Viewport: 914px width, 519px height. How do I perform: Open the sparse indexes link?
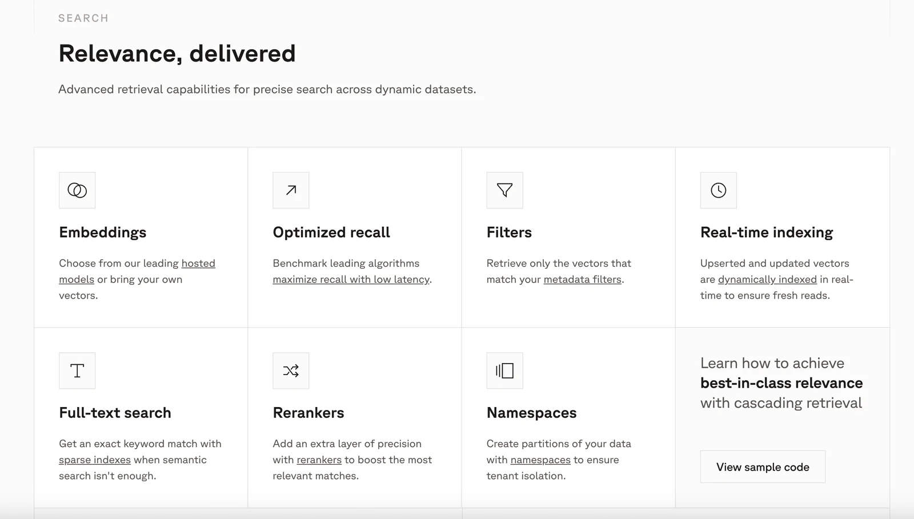click(x=95, y=460)
